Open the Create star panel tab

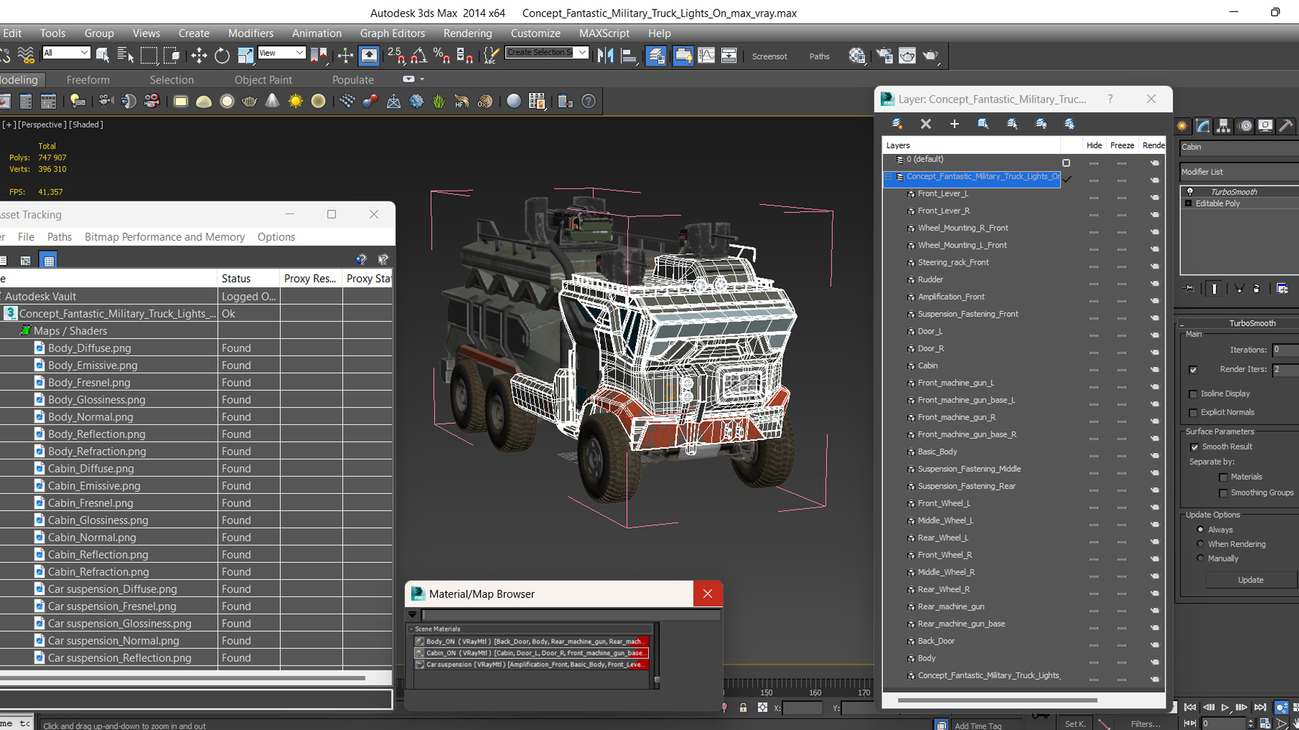pyautogui.click(x=1182, y=126)
